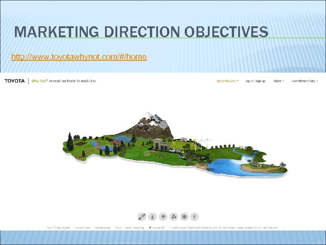Viewport: 326px width, 245px height.
Task: Toggle the 'Sound Off' control
Action: click(x=156, y=228)
